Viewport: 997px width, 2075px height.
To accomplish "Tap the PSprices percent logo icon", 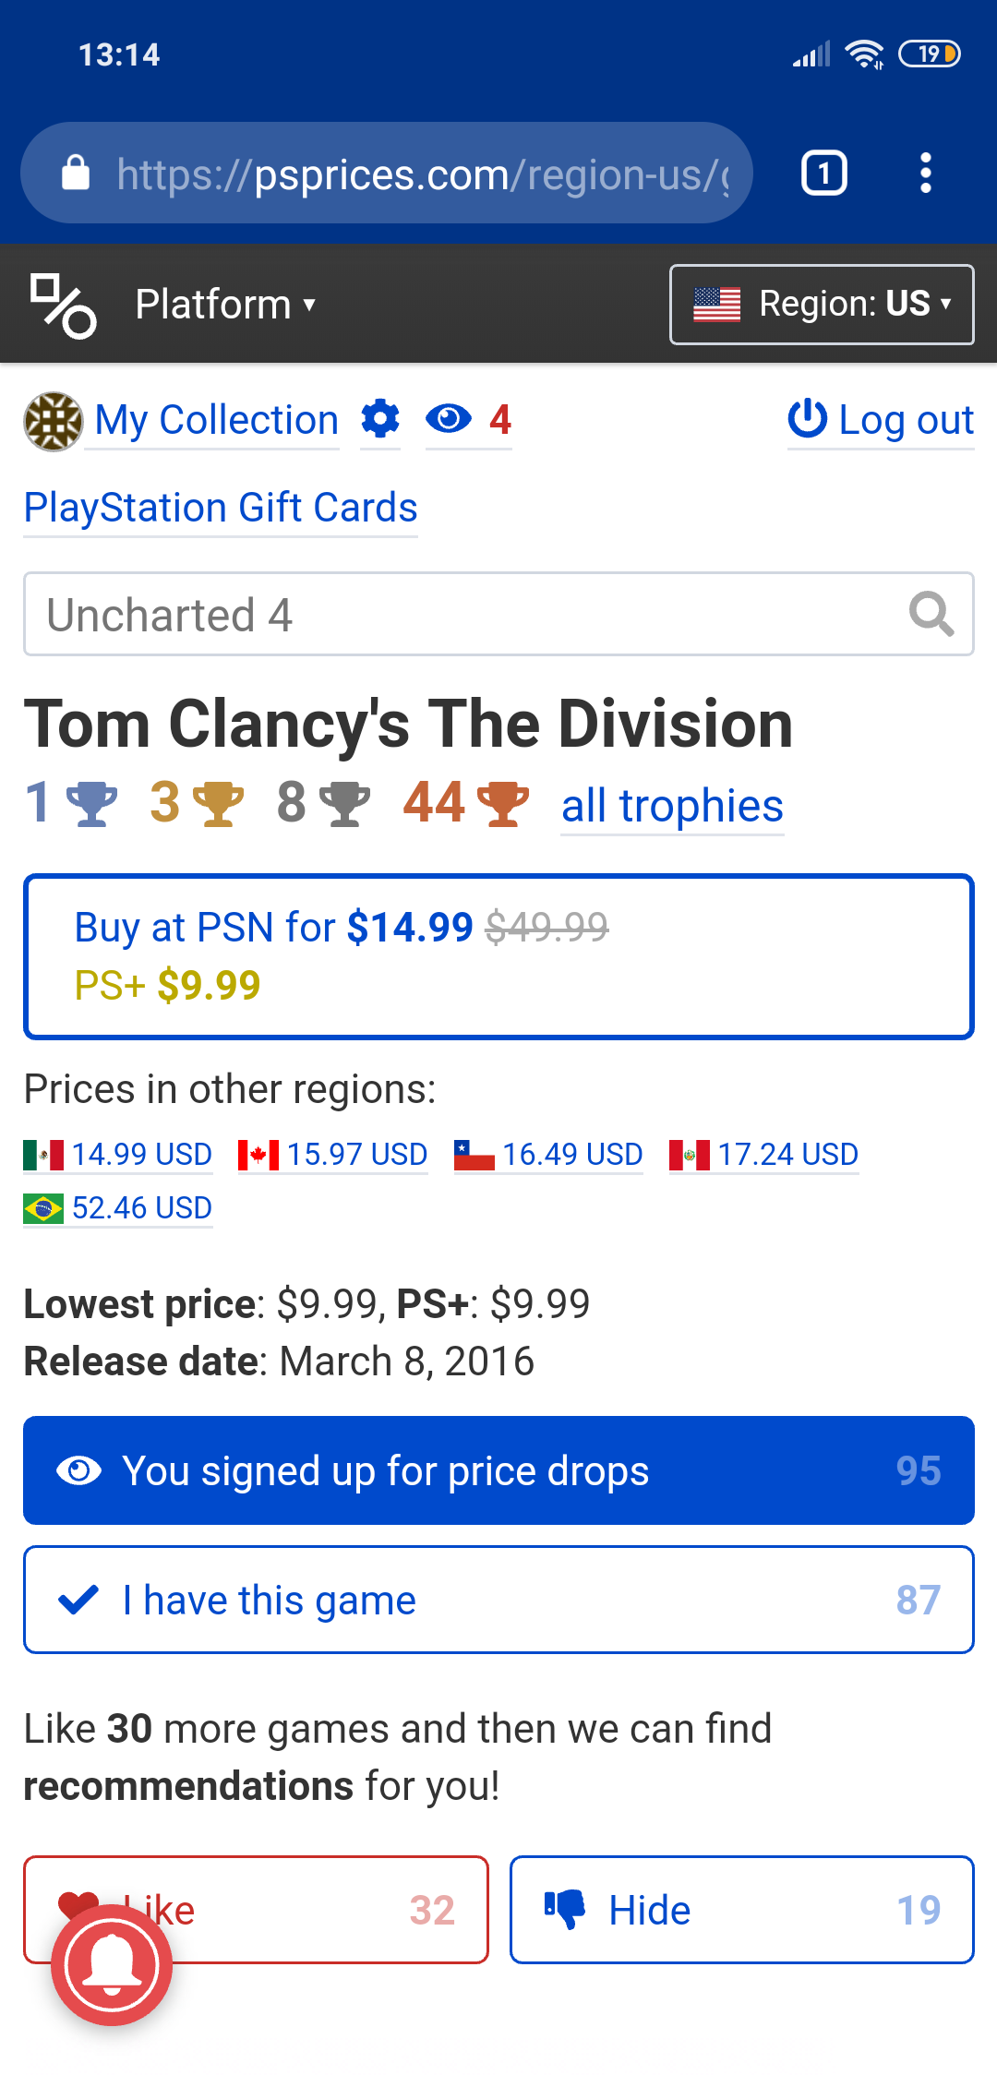I will (x=63, y=306).
